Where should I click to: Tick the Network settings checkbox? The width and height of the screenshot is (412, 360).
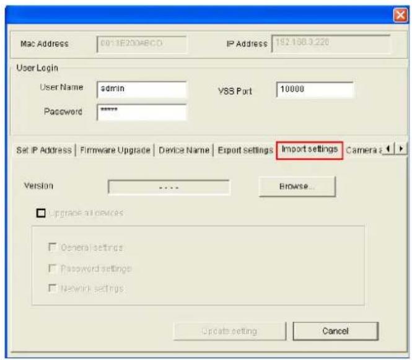[52, 288]
